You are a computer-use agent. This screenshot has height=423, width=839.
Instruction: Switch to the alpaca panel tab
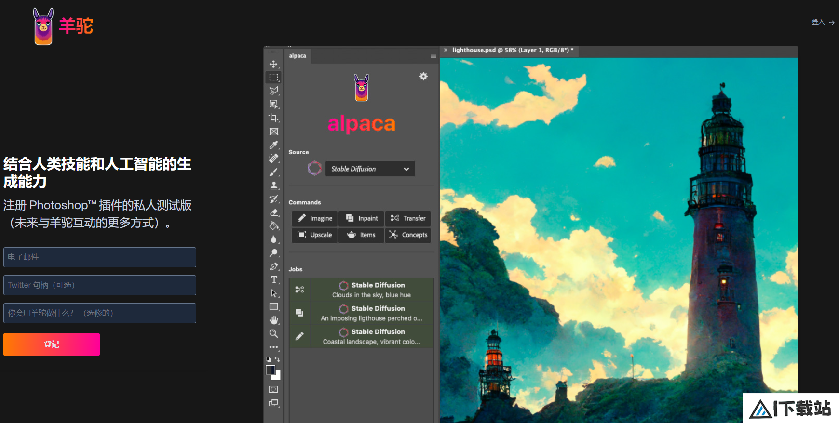pos(298,56)
